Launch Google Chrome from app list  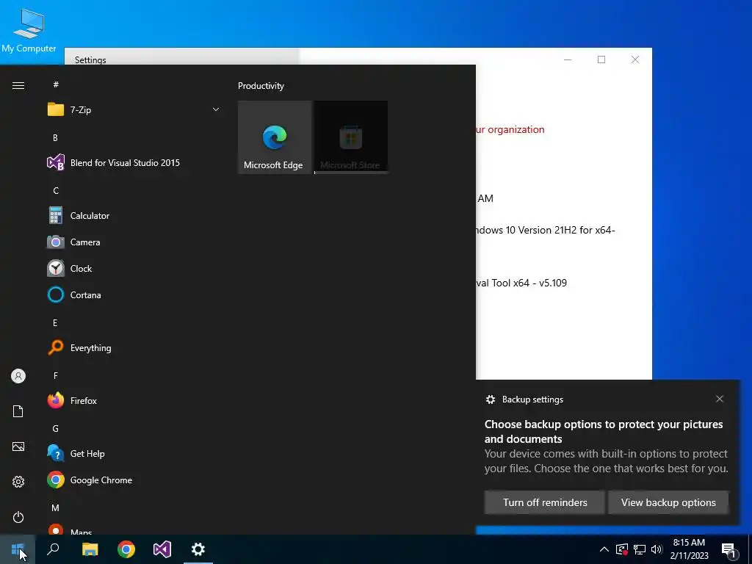click(x=134, y=480)
